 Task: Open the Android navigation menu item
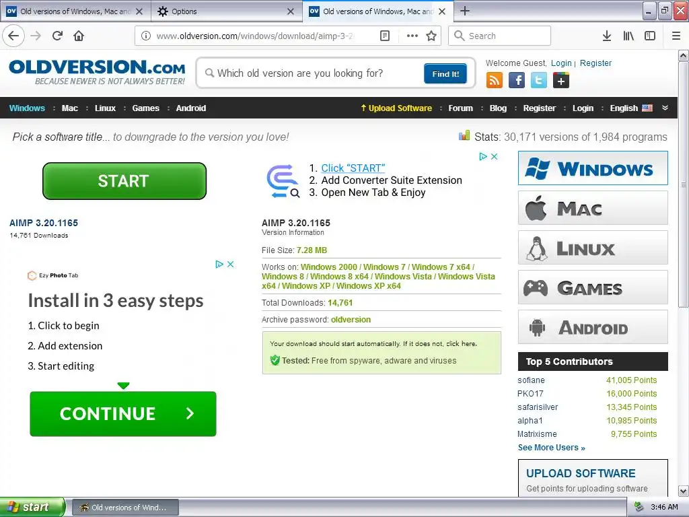(x=191, y=108)
